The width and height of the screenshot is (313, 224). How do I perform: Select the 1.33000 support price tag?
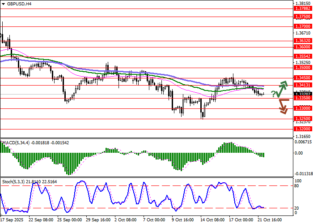click(x=302, y=108)
